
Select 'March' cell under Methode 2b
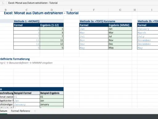[148, 33]
